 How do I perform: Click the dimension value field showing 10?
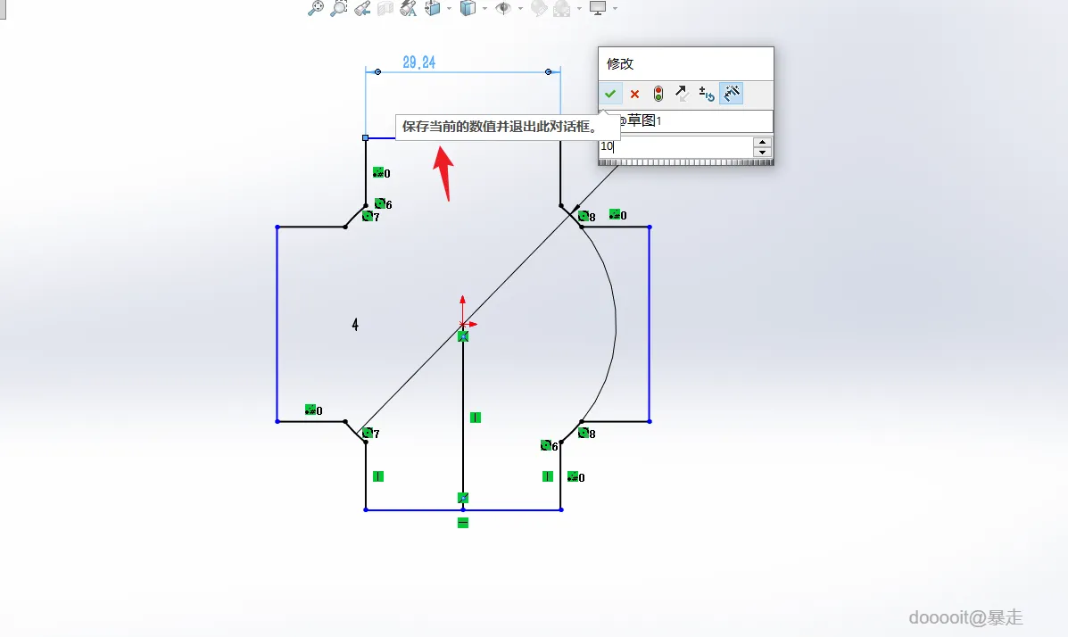[675, 146]
